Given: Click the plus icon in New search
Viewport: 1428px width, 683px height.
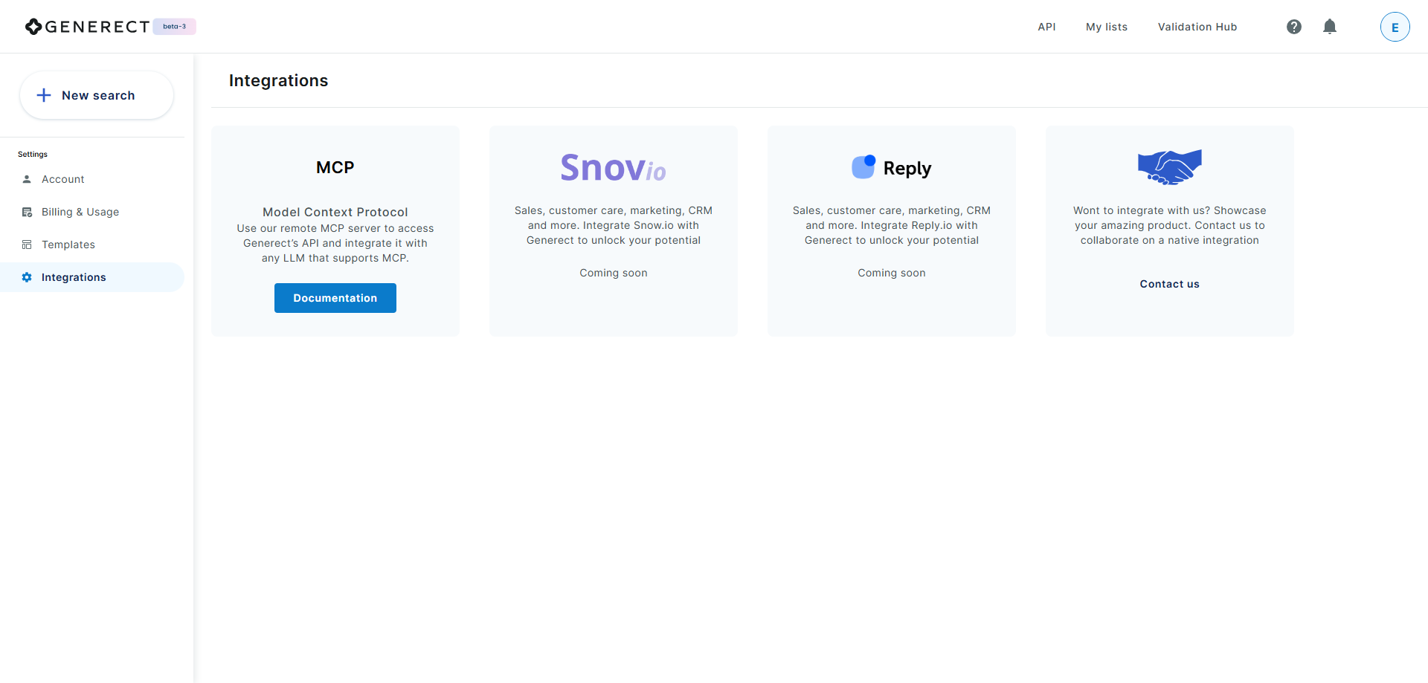Looking at the screenshot, I should 44,95.
